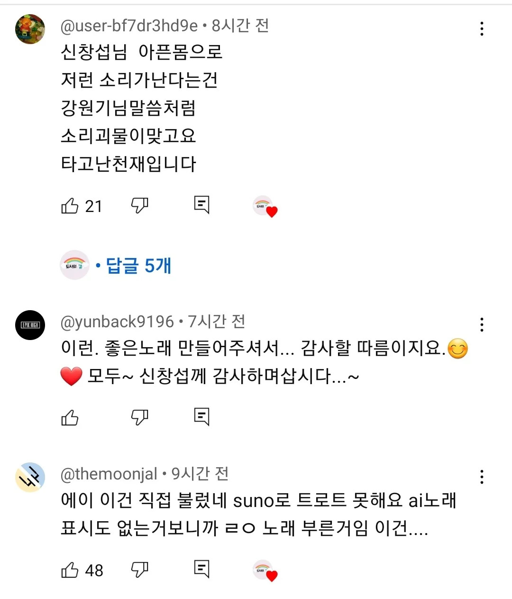Like the @themoonjal comment

(x=70, y=570)
